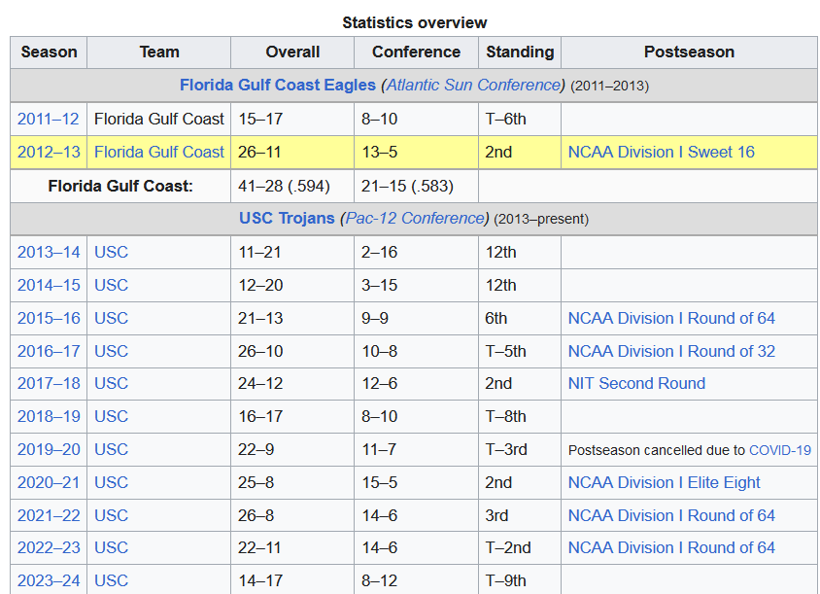This screenshot has width=820, height=594.
Task: Click the Postseason column header
Action: pyautogui.click(x=689, y=52)
